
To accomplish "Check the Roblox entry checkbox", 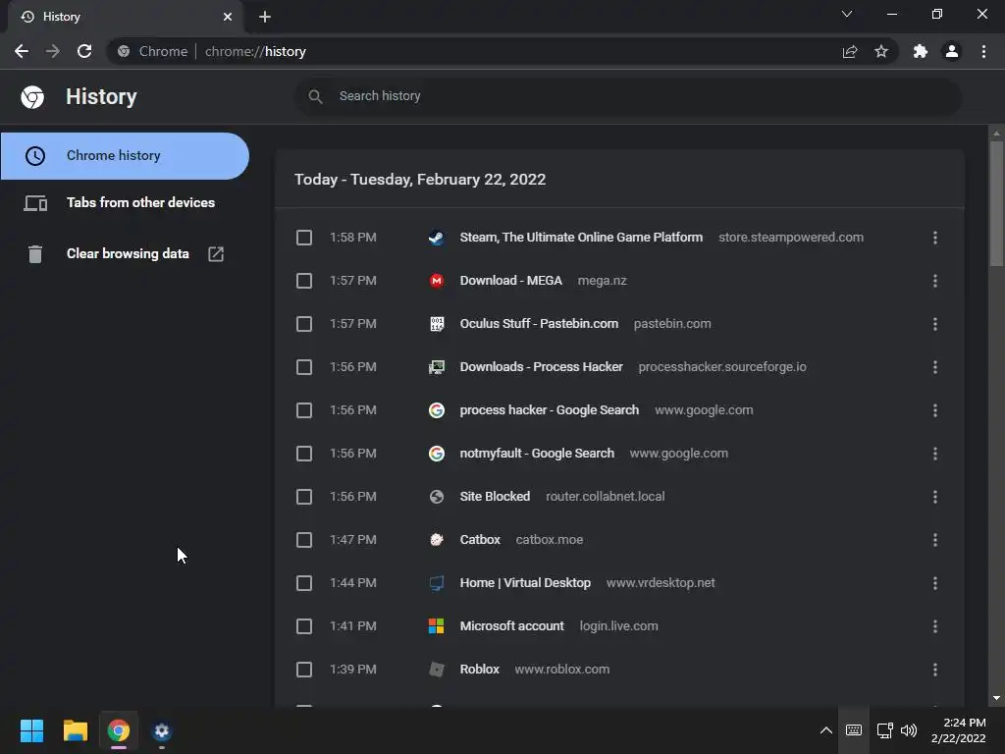I will point(304,670).
